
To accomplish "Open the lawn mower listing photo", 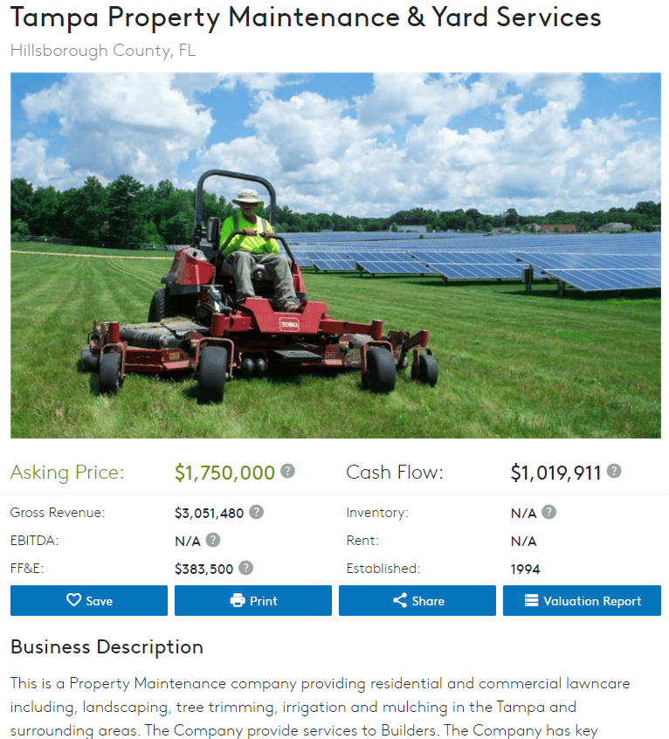I will [335, 255].
